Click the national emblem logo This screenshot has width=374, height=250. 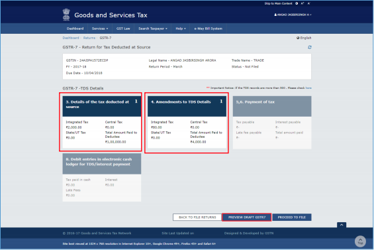coord(66,15)
